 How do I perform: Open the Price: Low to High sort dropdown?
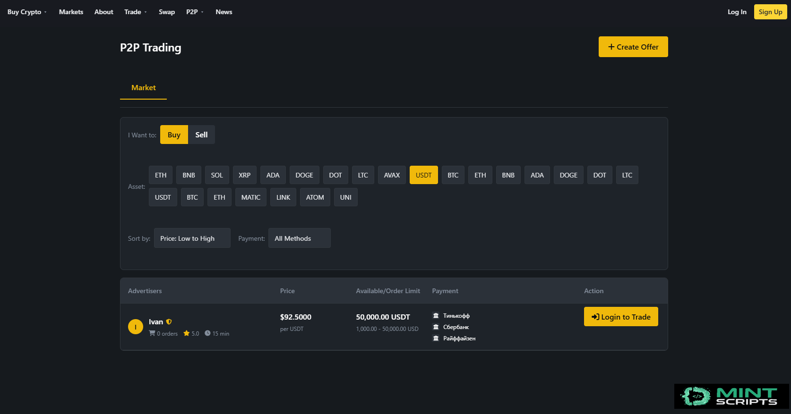(192, 238)
